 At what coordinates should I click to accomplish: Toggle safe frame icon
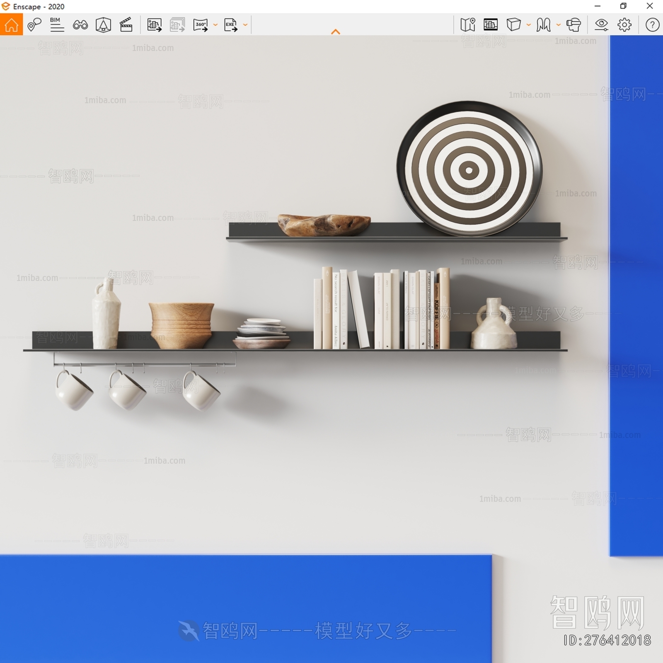pyautogui.click(x=103, y=25)
